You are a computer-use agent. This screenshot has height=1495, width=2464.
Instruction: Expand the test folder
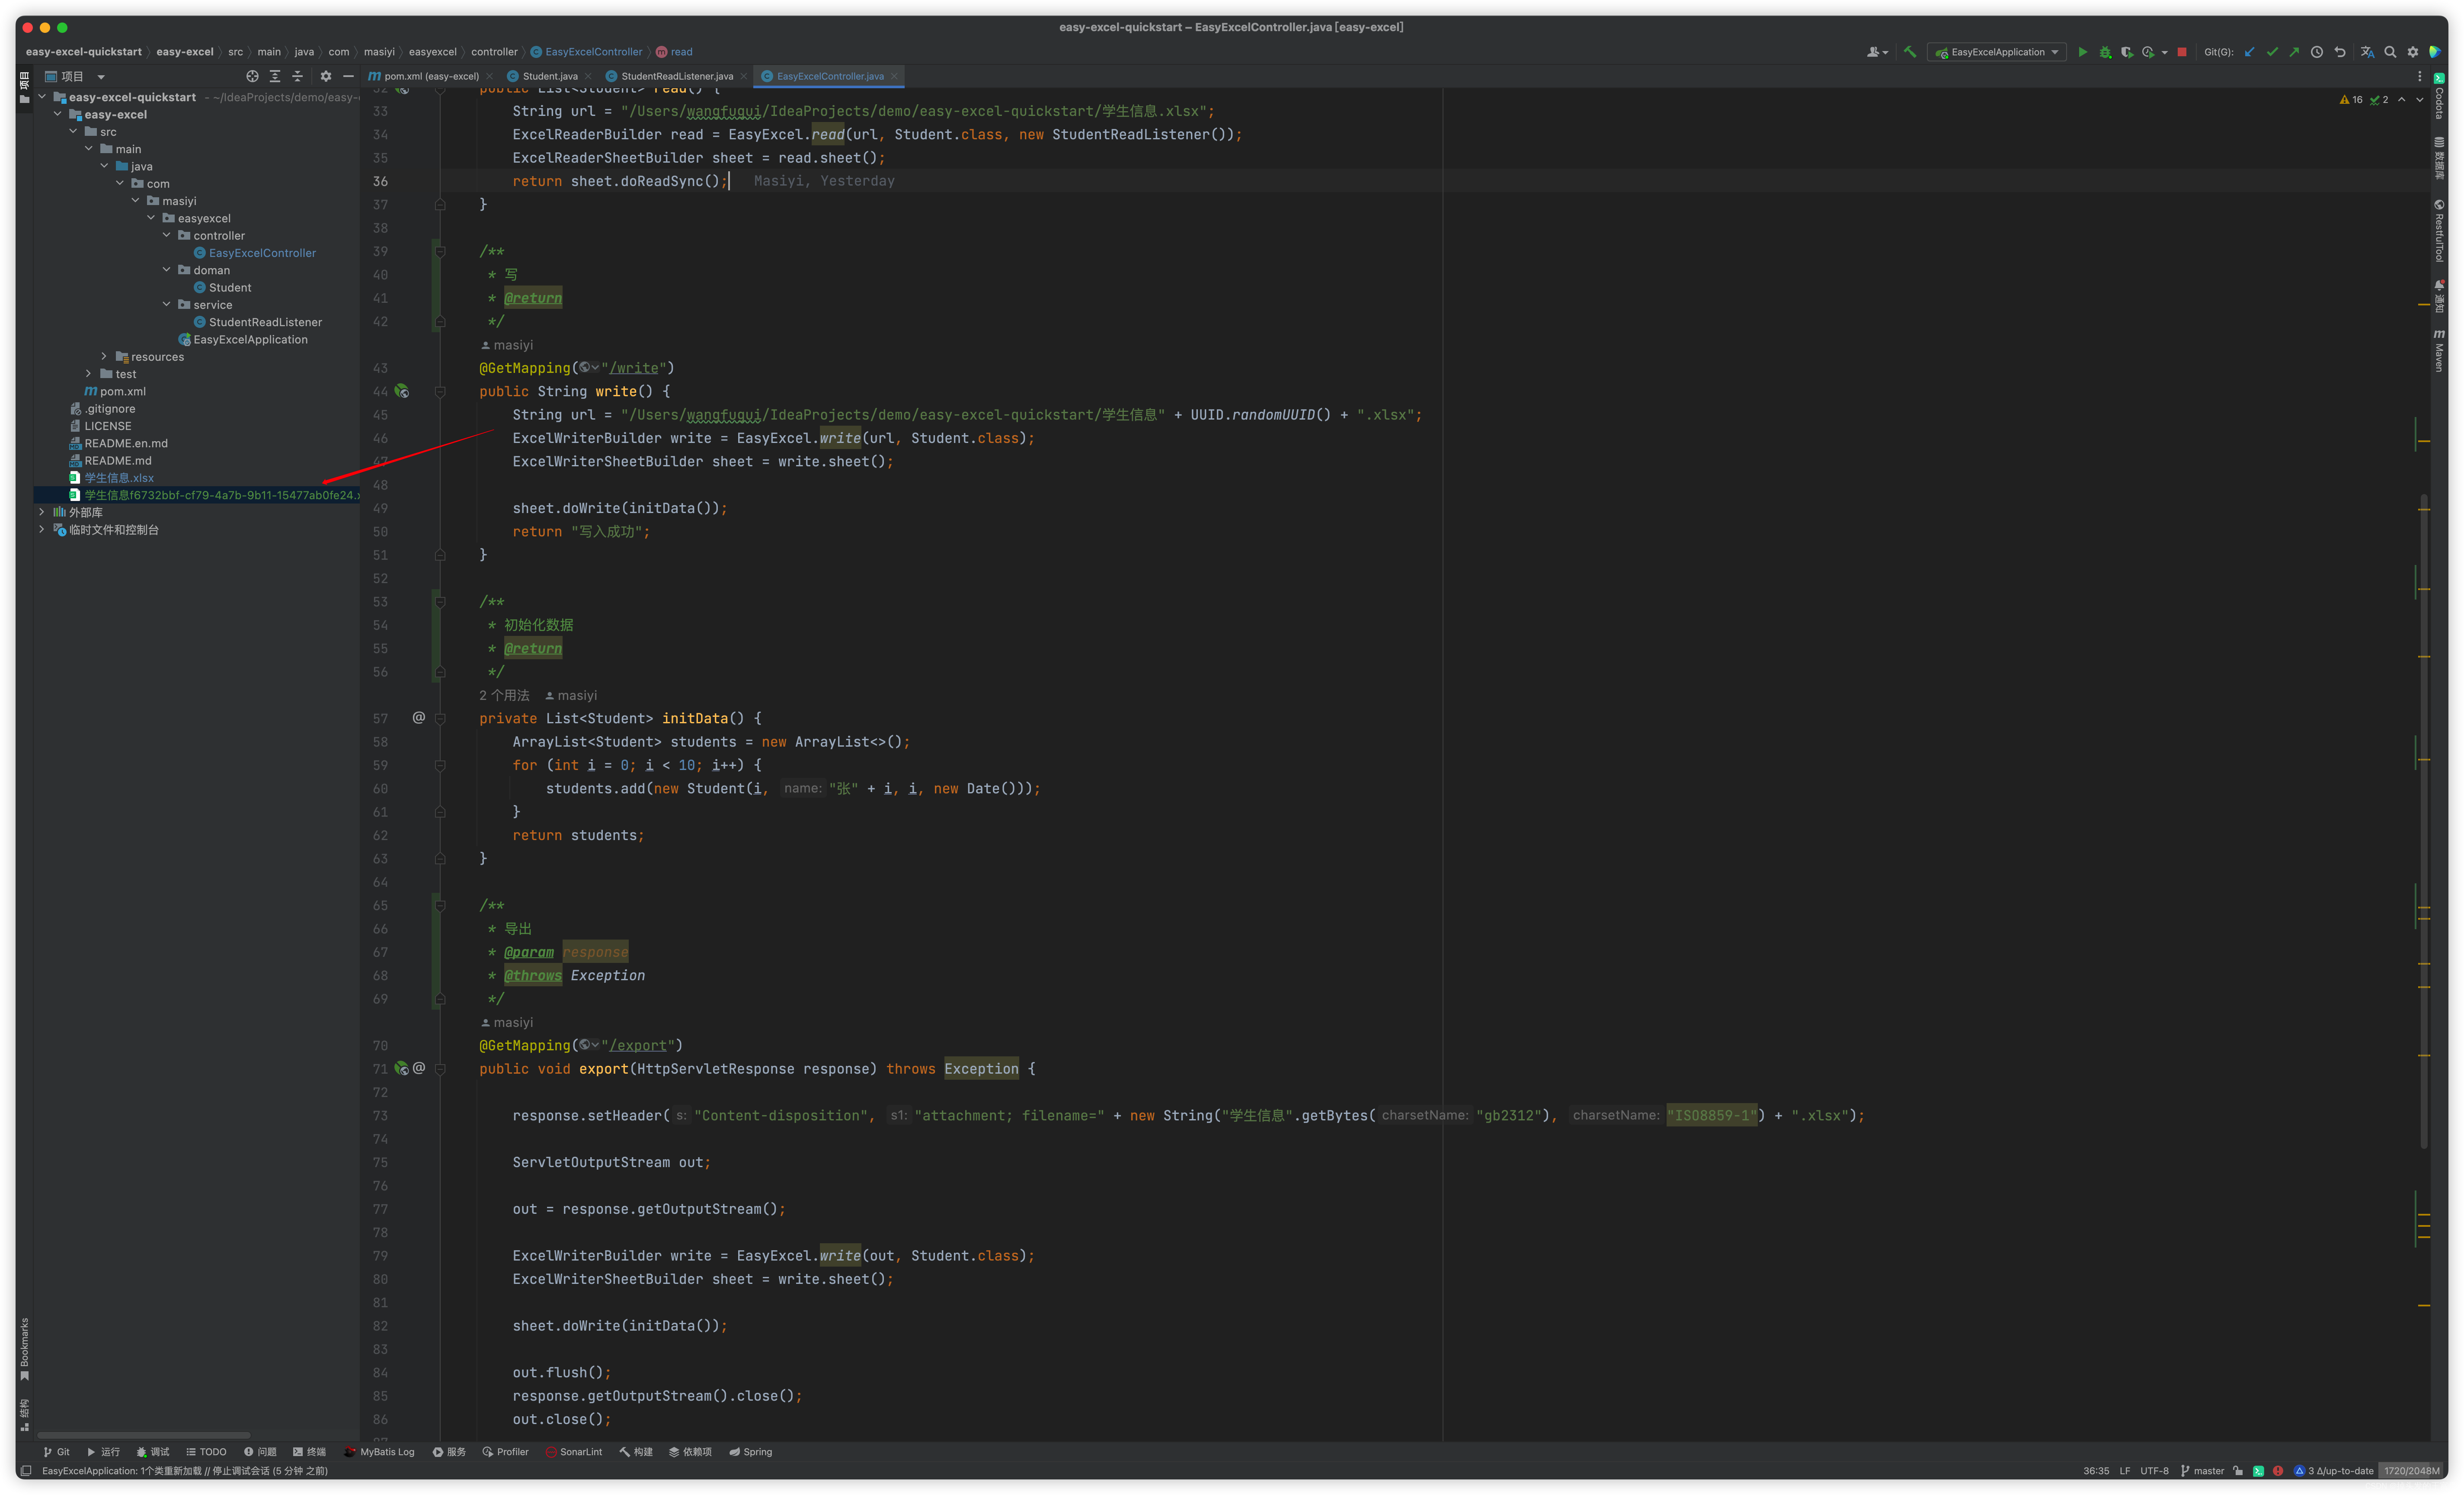(89, 373)
